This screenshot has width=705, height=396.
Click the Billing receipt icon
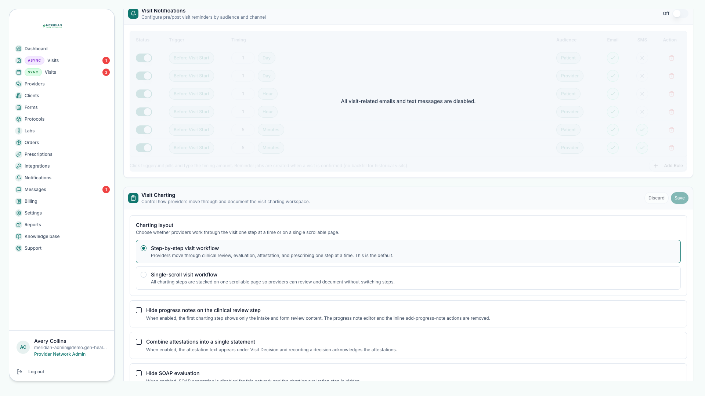(19, 201)
